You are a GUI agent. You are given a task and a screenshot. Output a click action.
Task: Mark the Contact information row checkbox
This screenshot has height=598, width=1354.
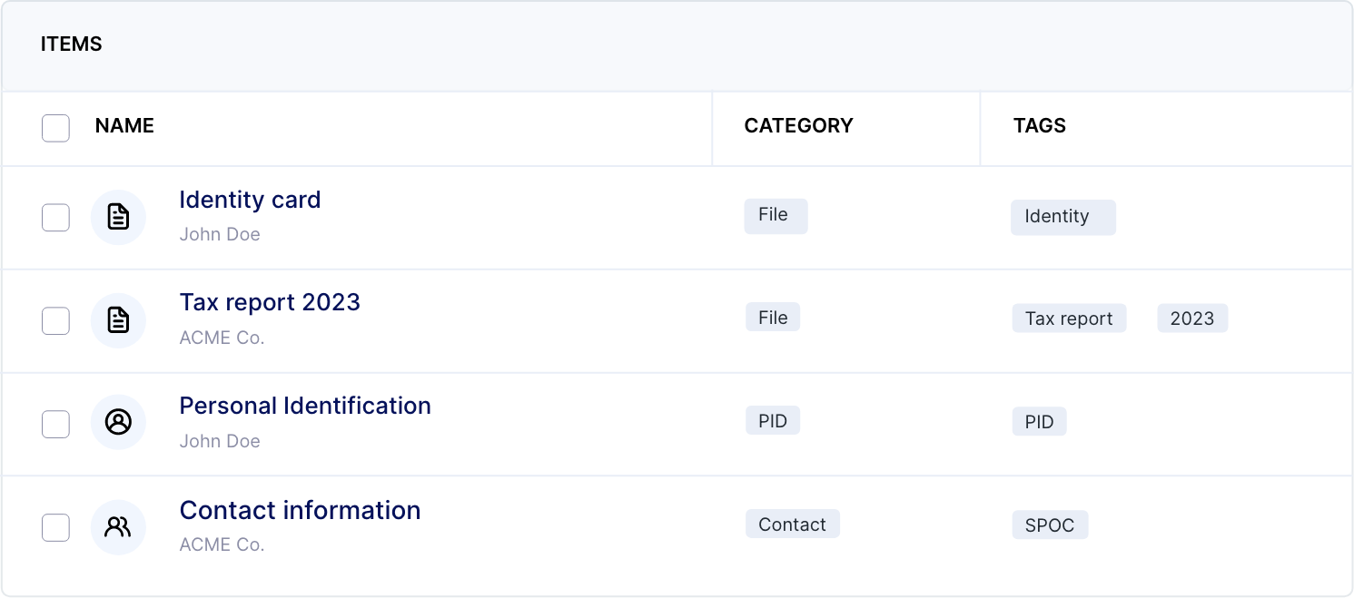click(55, 527)
